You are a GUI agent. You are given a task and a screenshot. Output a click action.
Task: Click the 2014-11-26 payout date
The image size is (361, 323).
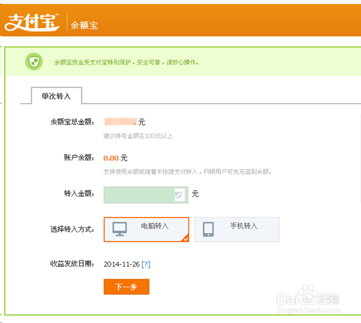point(122,264)
